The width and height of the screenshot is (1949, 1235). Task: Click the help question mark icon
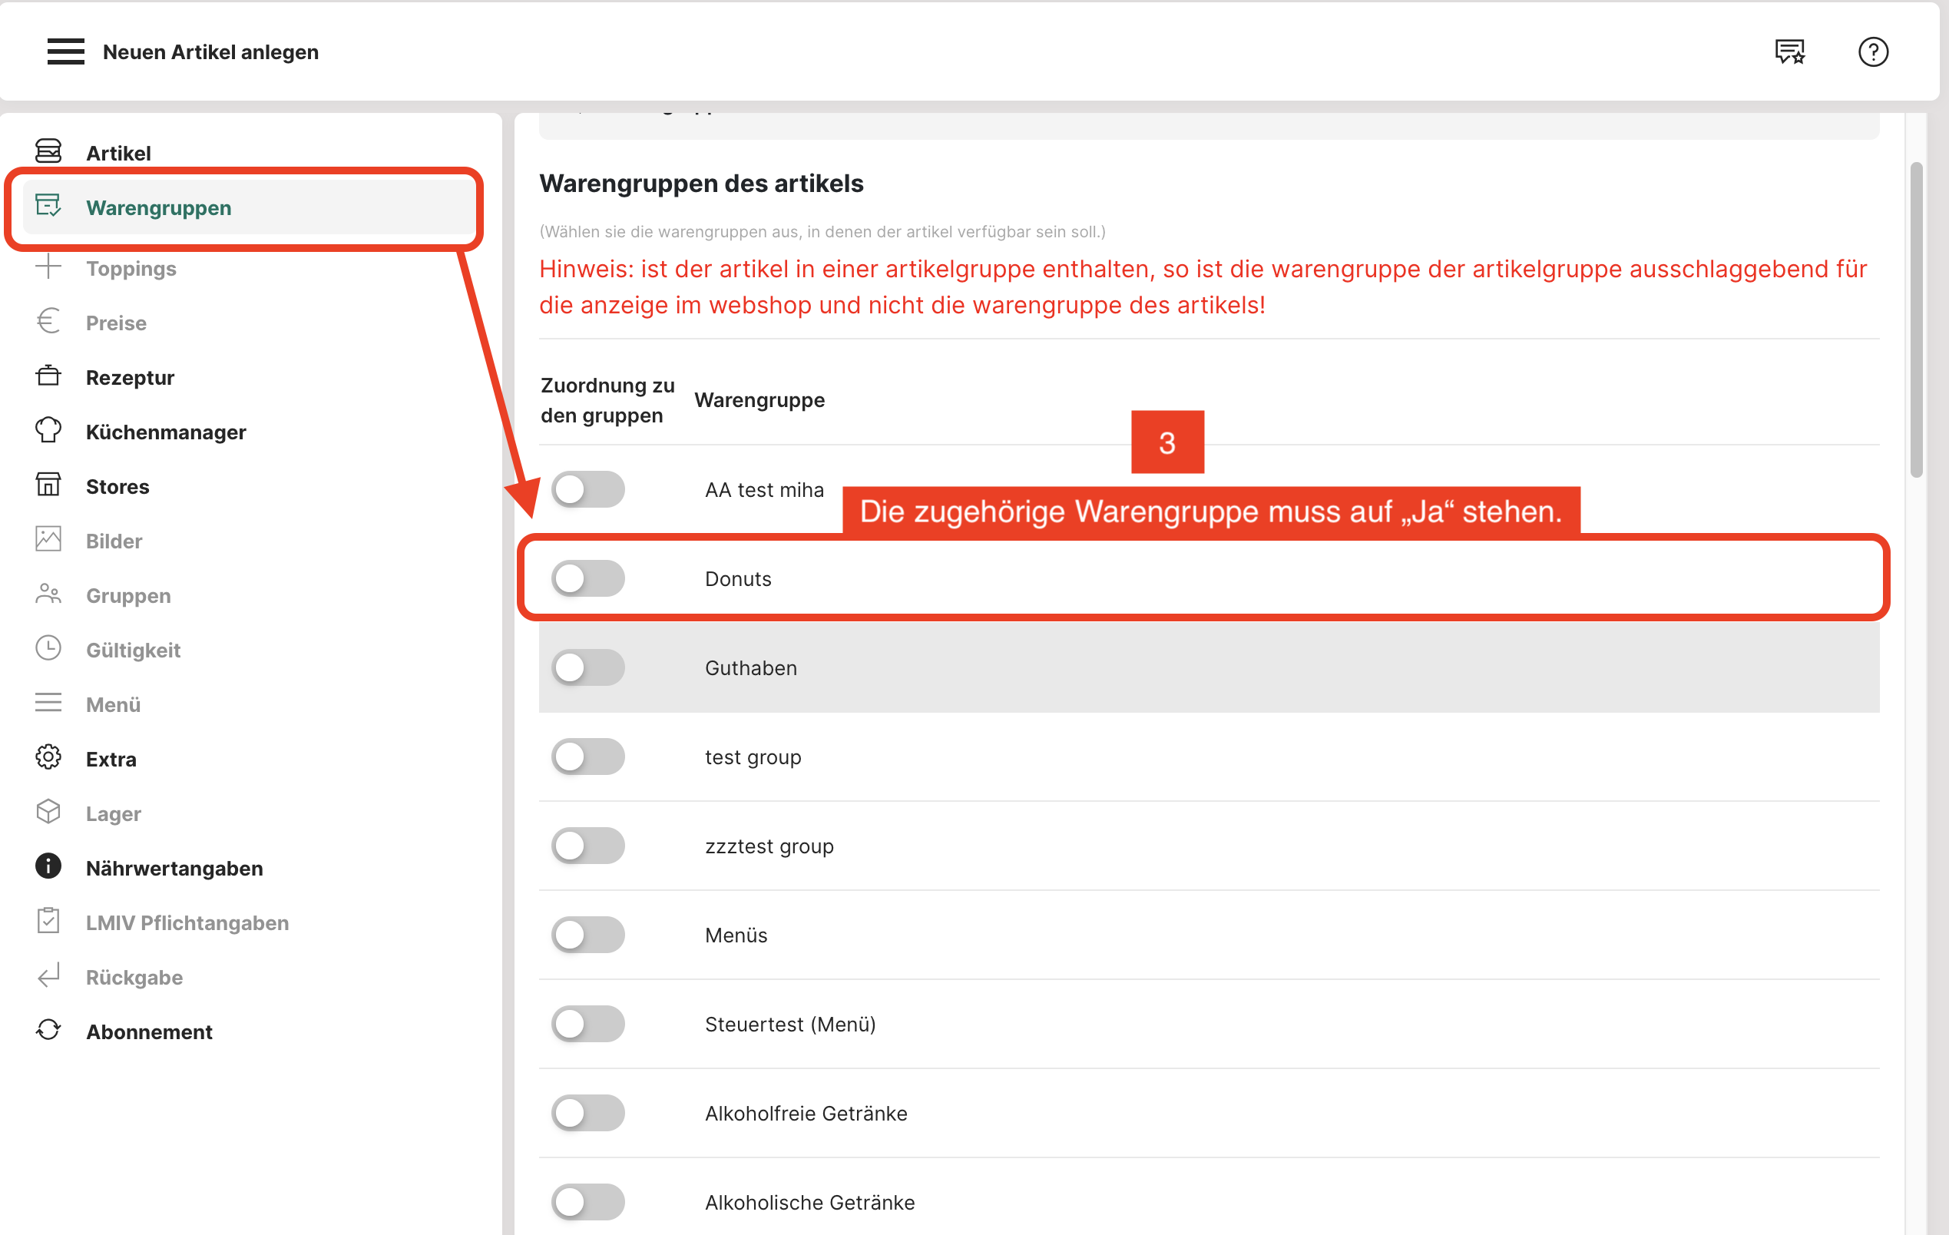coord(1872,51)
